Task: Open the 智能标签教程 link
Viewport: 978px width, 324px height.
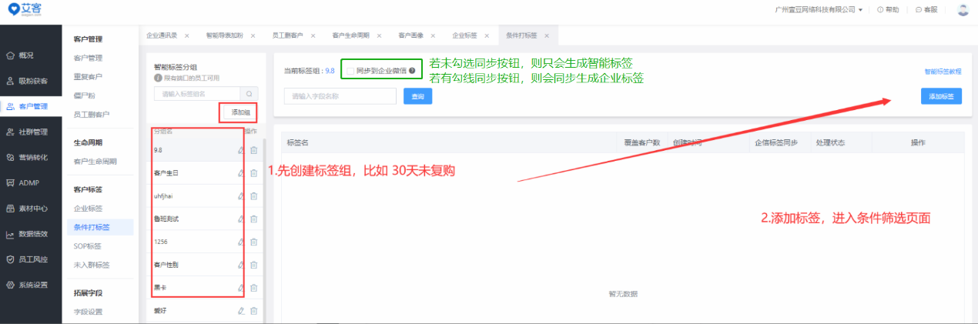Action: (943, 71)
